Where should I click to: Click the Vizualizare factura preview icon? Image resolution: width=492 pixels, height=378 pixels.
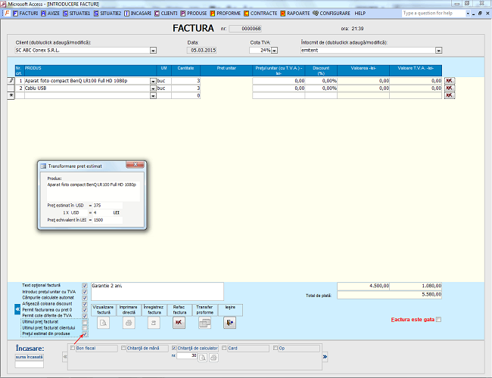[x=103, y=323]
